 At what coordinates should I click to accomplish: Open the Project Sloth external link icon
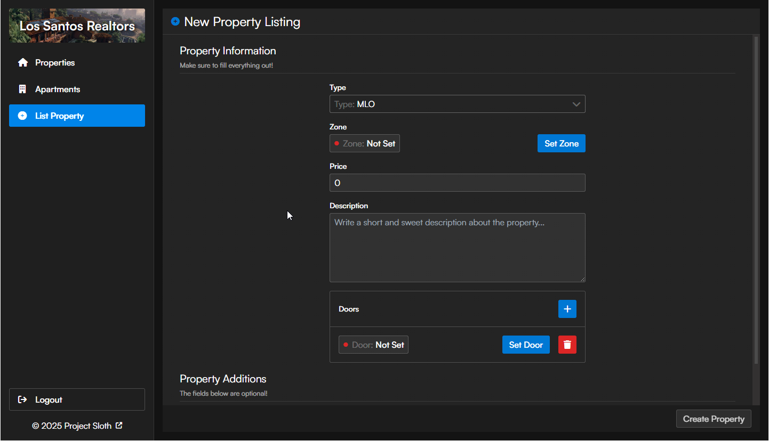119,426
